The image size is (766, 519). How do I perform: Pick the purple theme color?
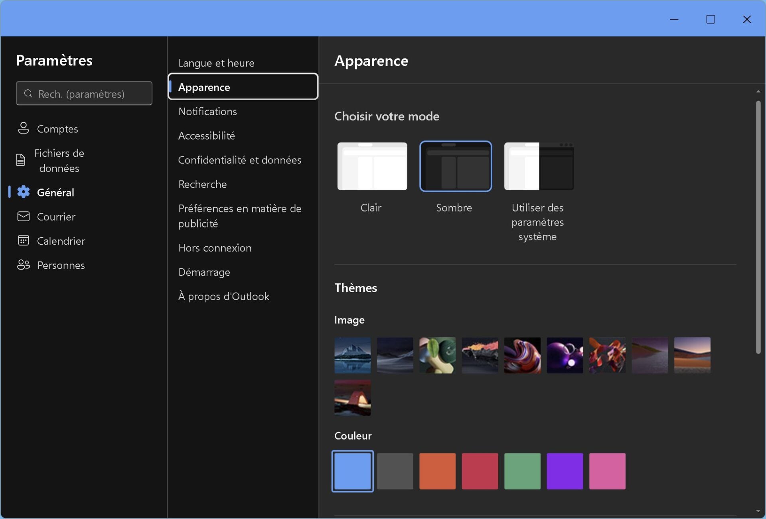[x=565, y=471]
